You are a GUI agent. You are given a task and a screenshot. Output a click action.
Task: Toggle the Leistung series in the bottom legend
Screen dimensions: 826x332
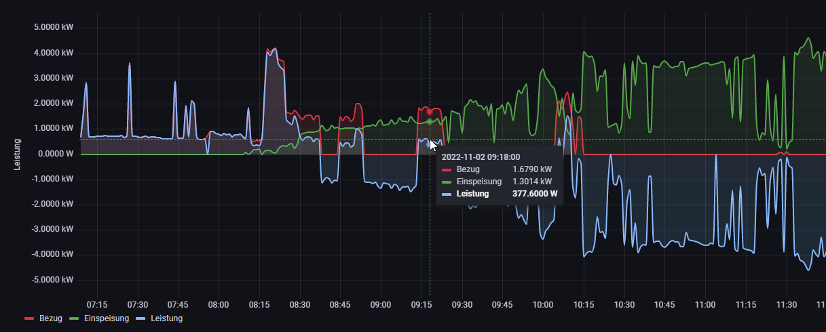pos(167,318)
